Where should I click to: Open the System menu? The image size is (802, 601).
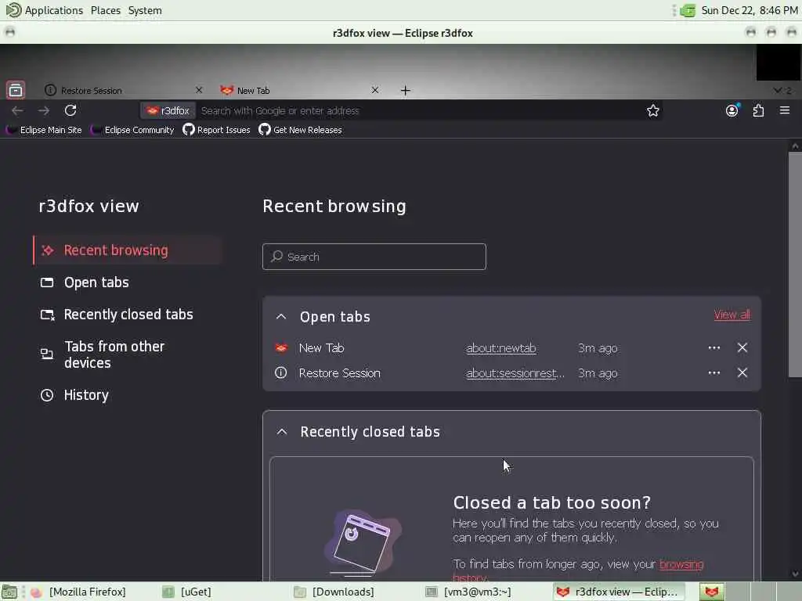(x=145, y=10)
